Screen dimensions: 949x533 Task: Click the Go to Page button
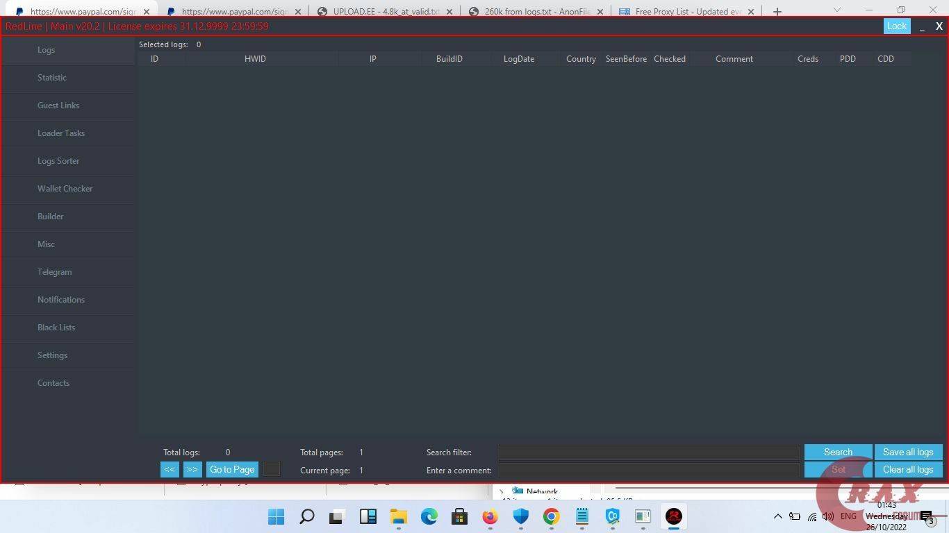[232, 470]
